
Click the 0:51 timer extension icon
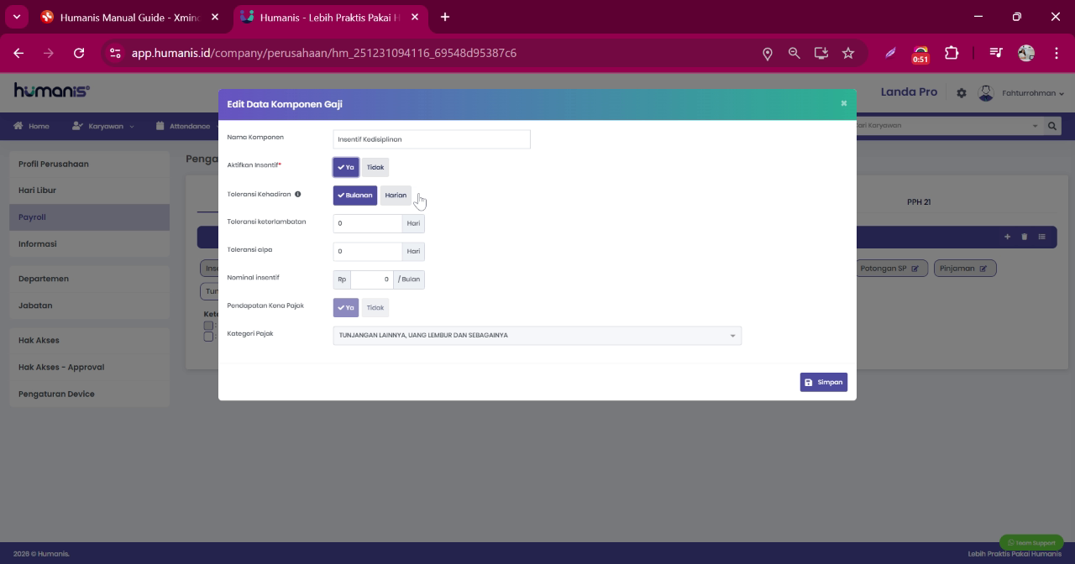pyautogui.click(x=920, y=55)
